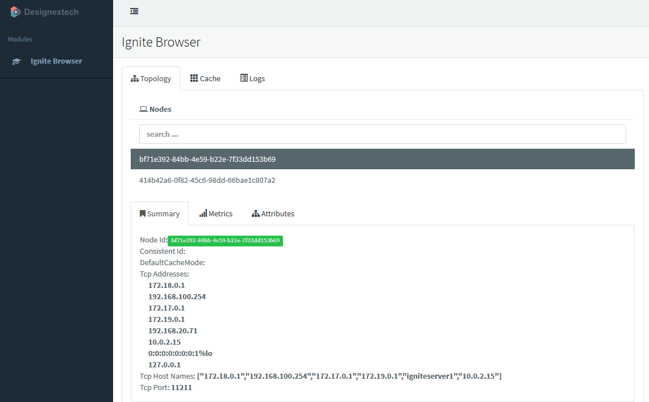The image size is (649, 402).
Task: Click the DefaultCacheMode label
Action: tap(172, 263)
